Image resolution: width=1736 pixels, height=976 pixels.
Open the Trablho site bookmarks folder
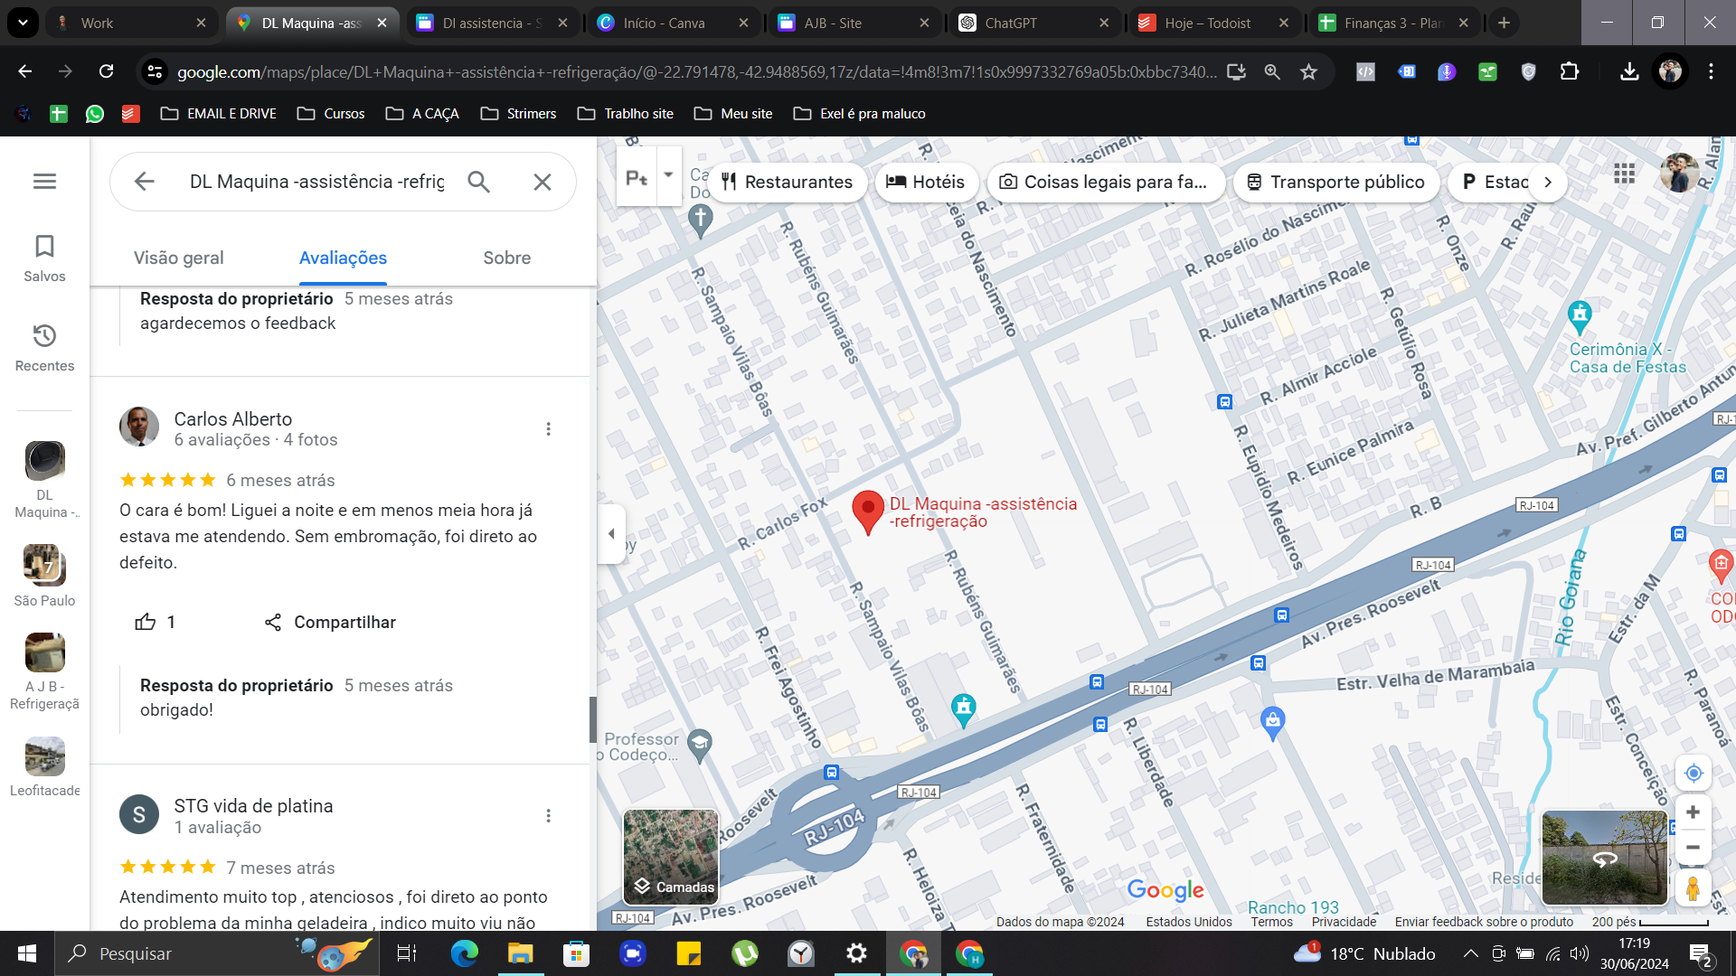click(626, 114)
